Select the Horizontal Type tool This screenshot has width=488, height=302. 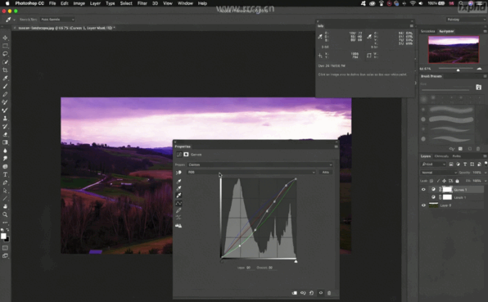click(5, 174)
